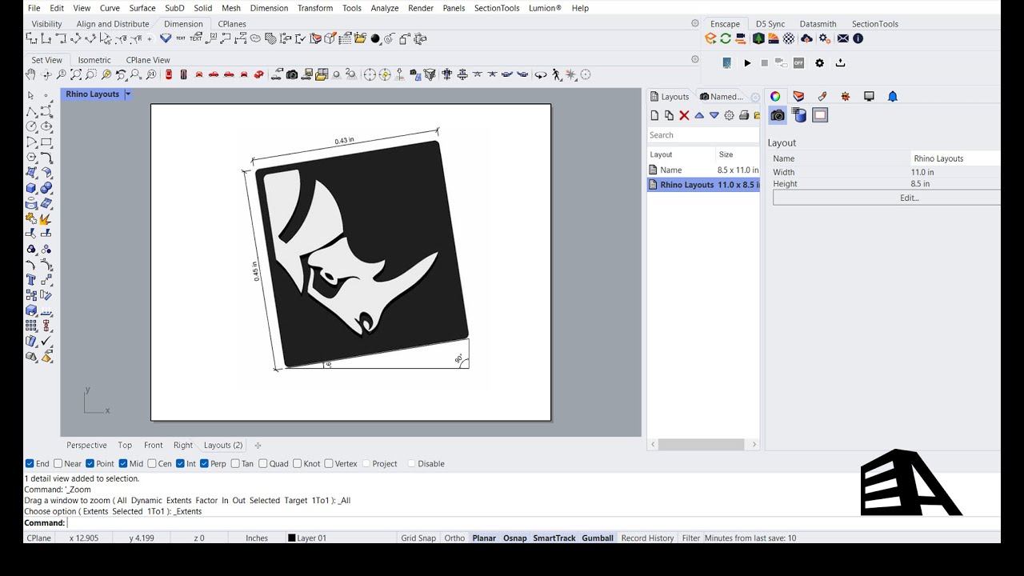Delete layout with red X icon
The width and height of the screenshot is (1024, 576).
[684, 115]
